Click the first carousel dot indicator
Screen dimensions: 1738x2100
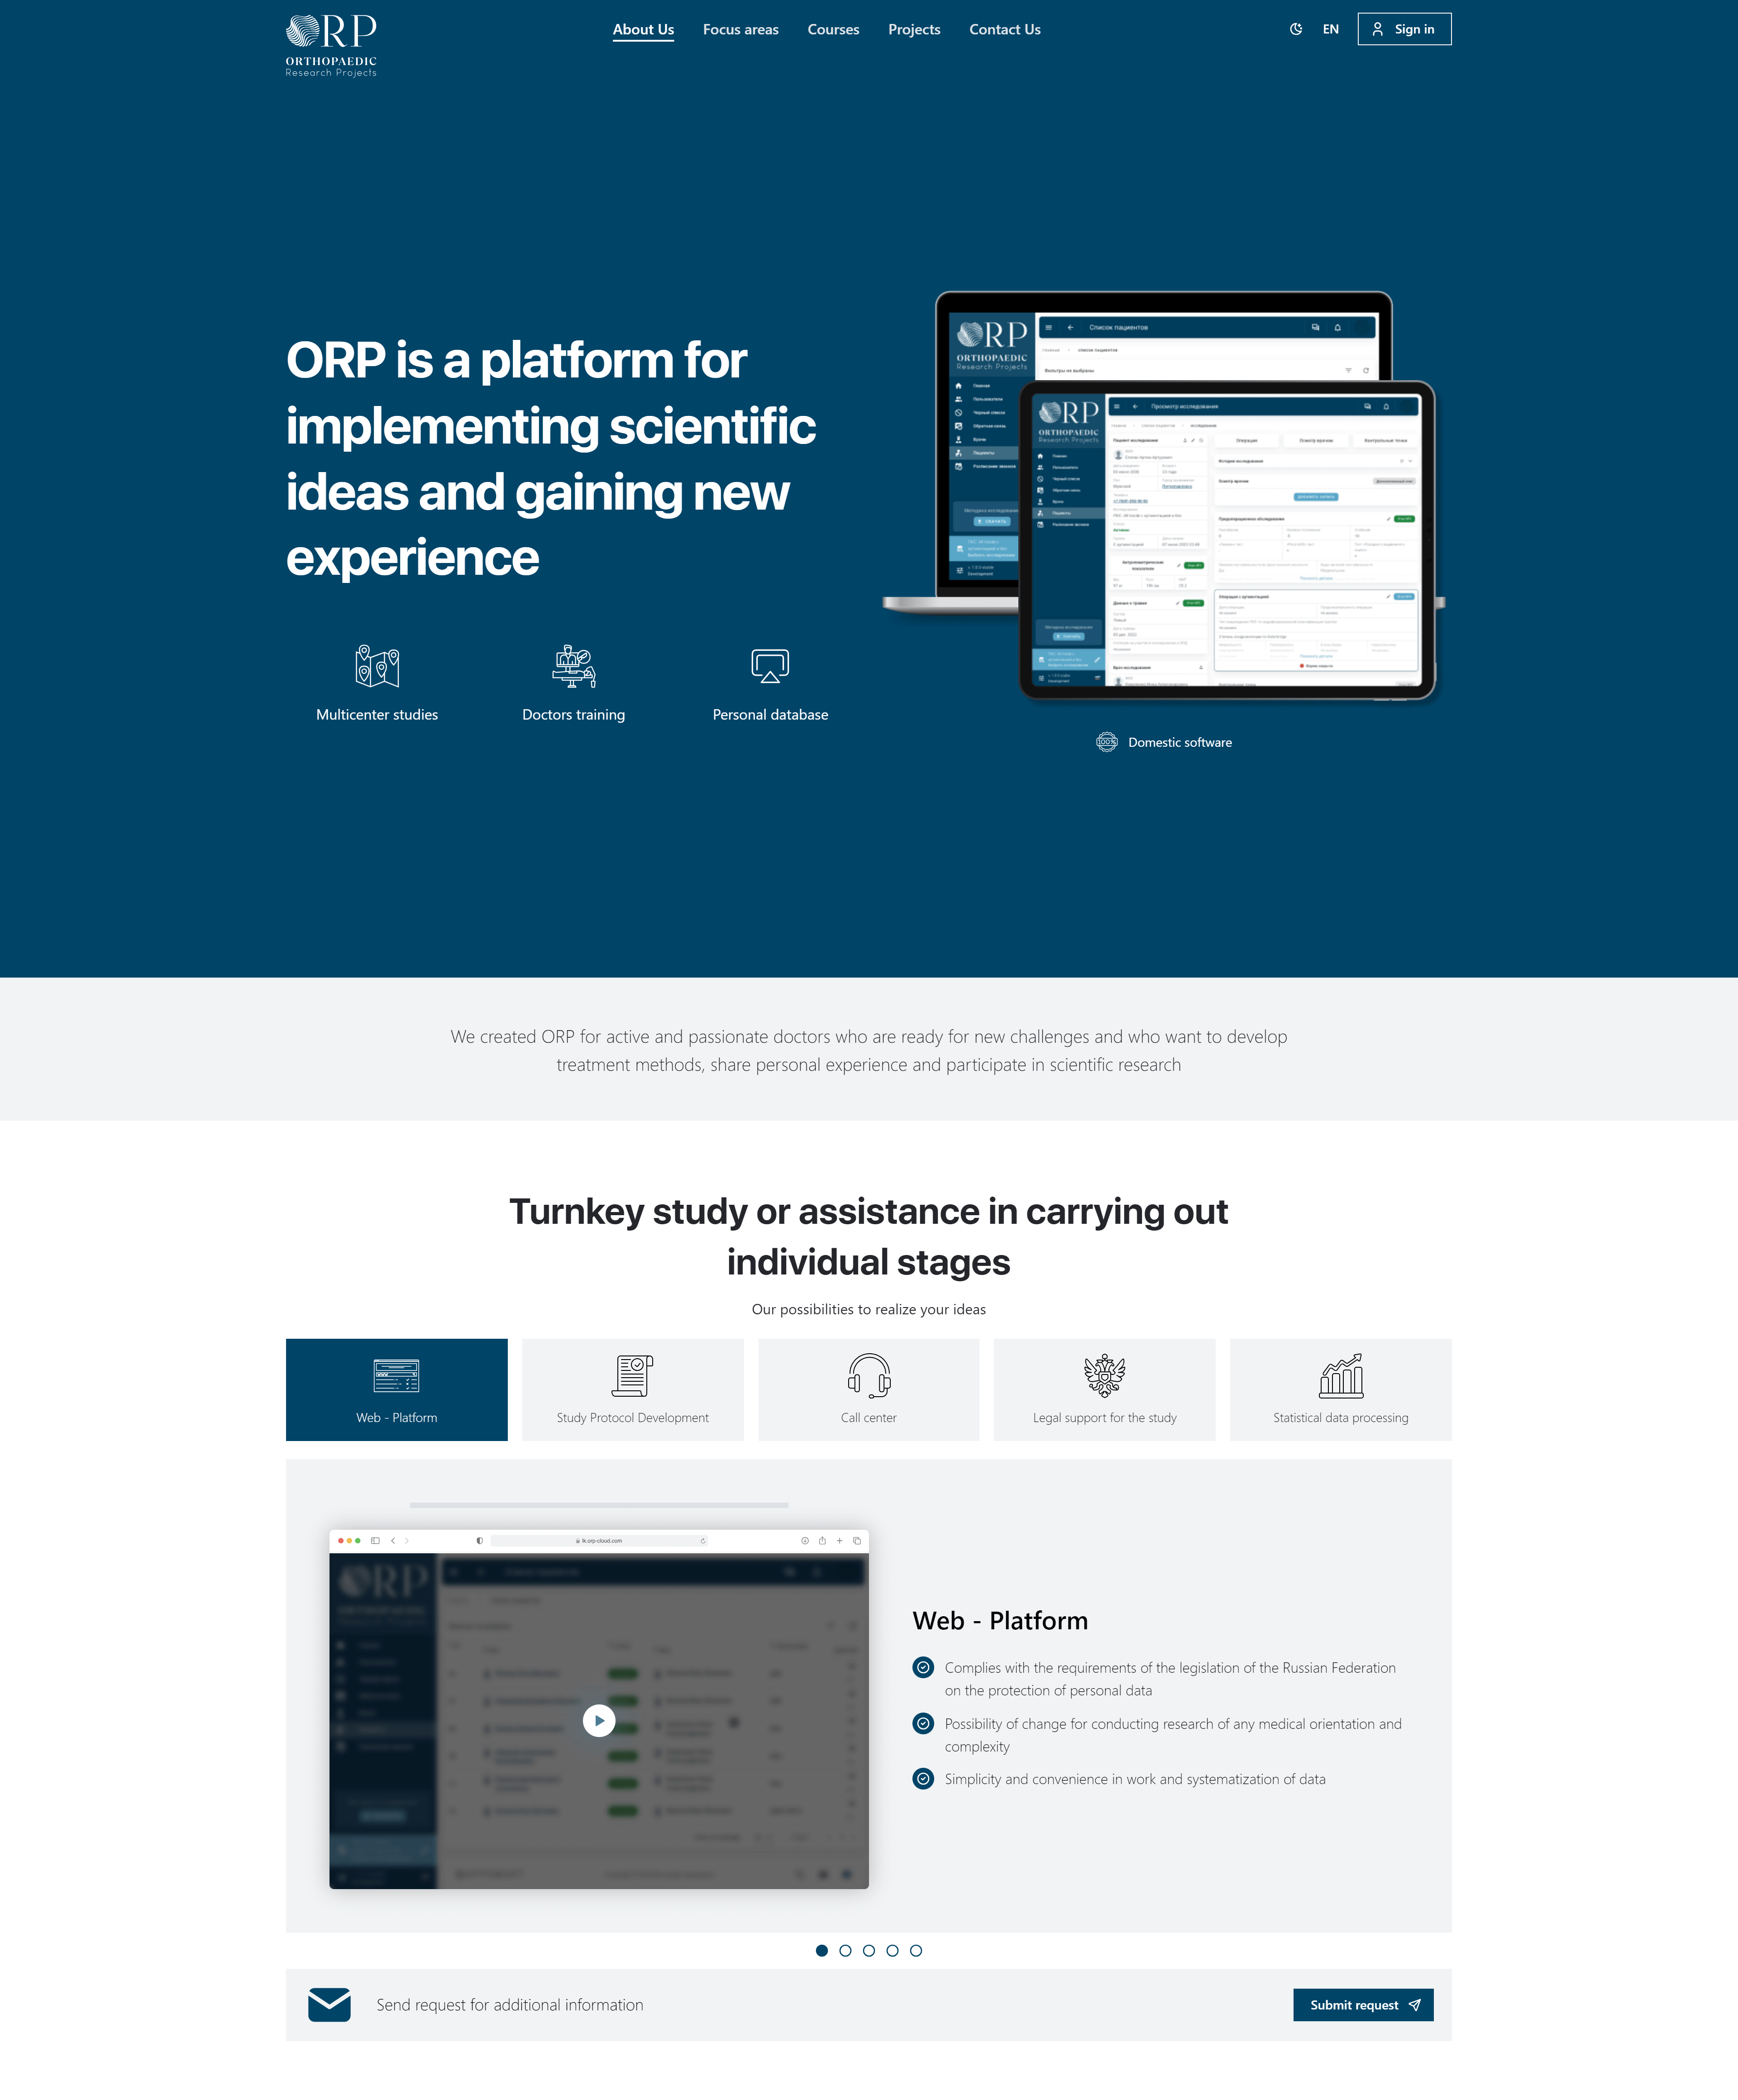pyautogui.click(x=822, y=1952)
